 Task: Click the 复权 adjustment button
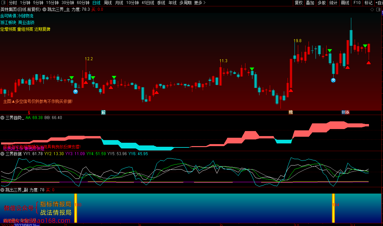point(299,3)
